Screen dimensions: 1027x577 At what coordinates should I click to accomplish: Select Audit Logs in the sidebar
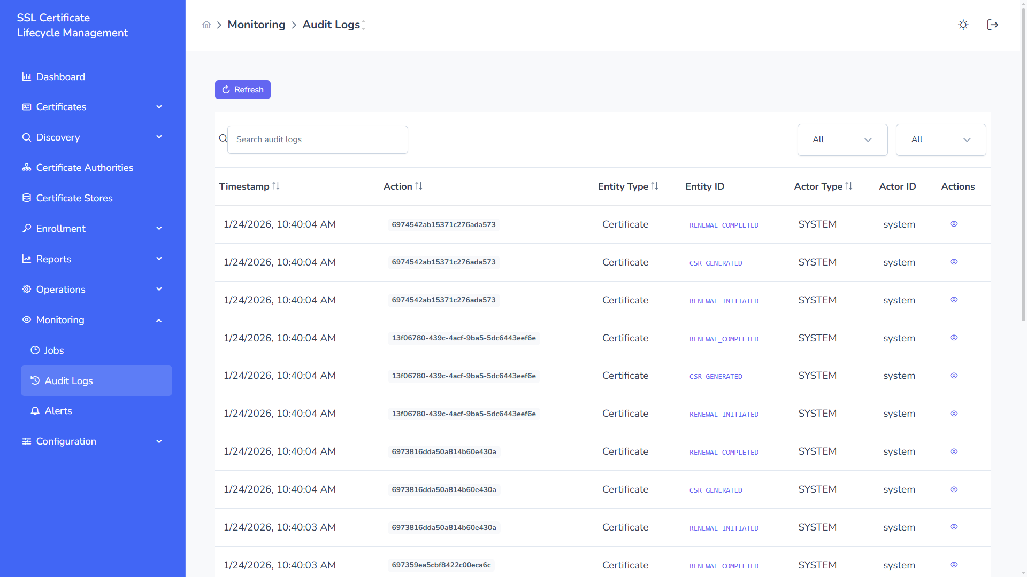tap(69, 380)
